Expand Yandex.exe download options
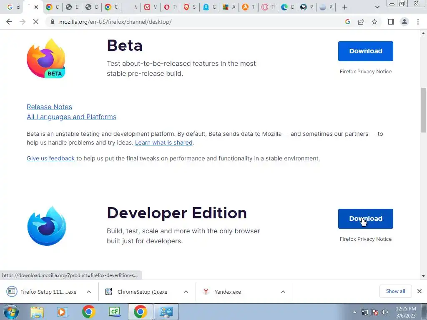427x320 pixels. coord(283,292)
